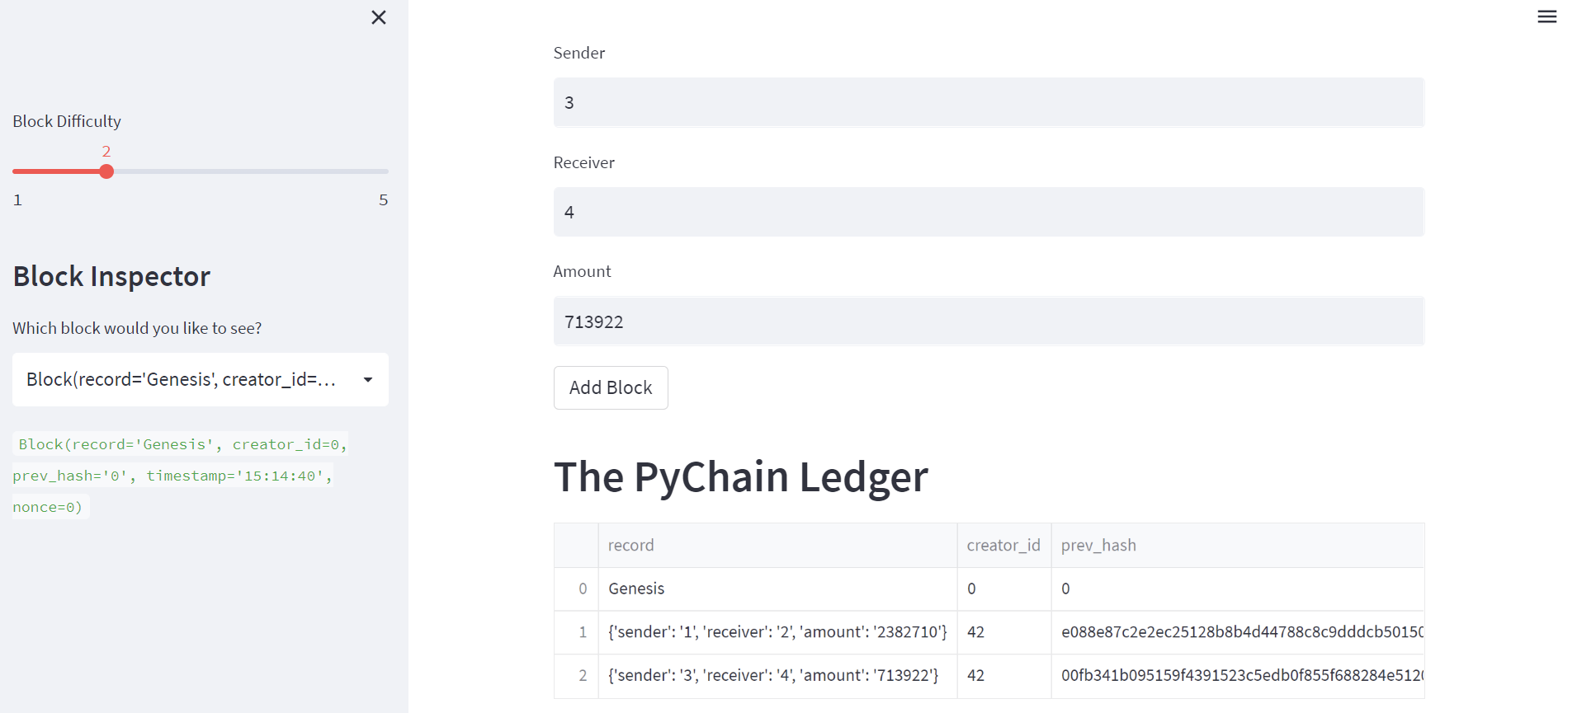Click the Add Block button

[610, 387]
